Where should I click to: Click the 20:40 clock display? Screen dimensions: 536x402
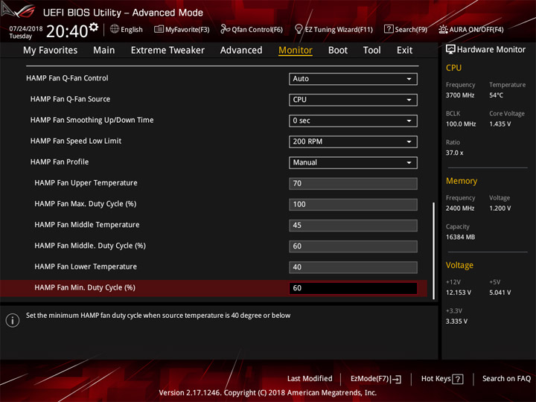point(67,31)
